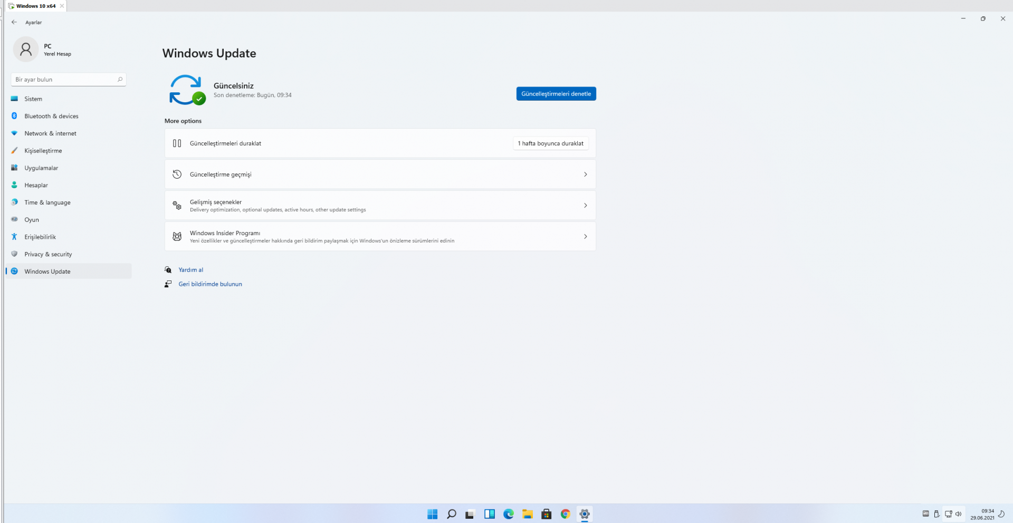Viewport: 1013px width, 523px height.
Task: Check for updates with Güncelleştirmeleri denetle
Action: 556,94
